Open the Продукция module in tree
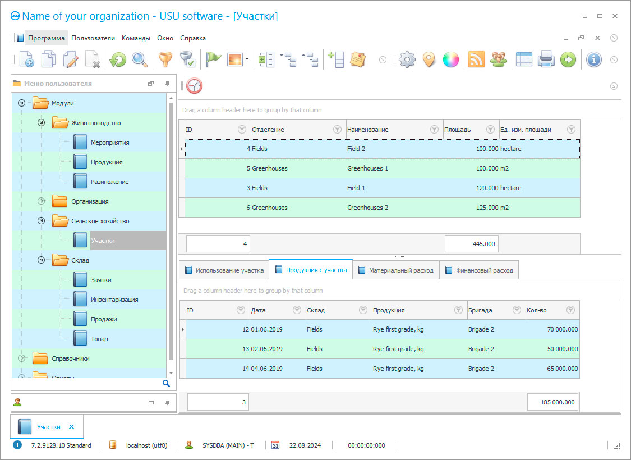This screenshot has width=631, height=460. (107, 162)
